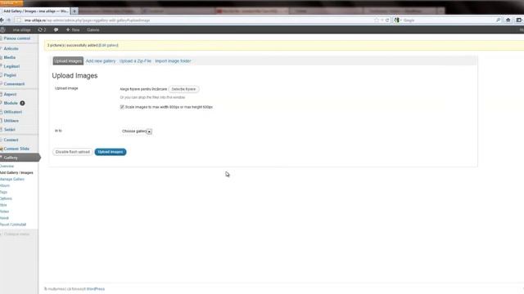Open the Comentarii sidebar menu
The width and height of the screenshot is (524, 294).
[x=15, y=84]
